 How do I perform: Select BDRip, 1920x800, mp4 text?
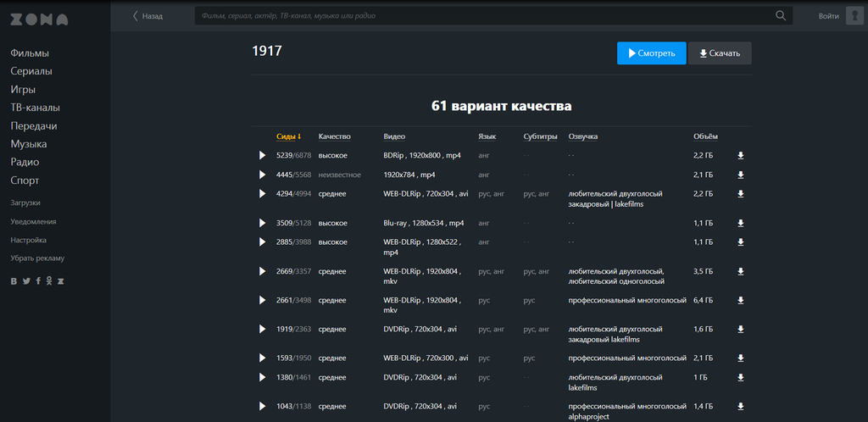[x=422, y=155]
